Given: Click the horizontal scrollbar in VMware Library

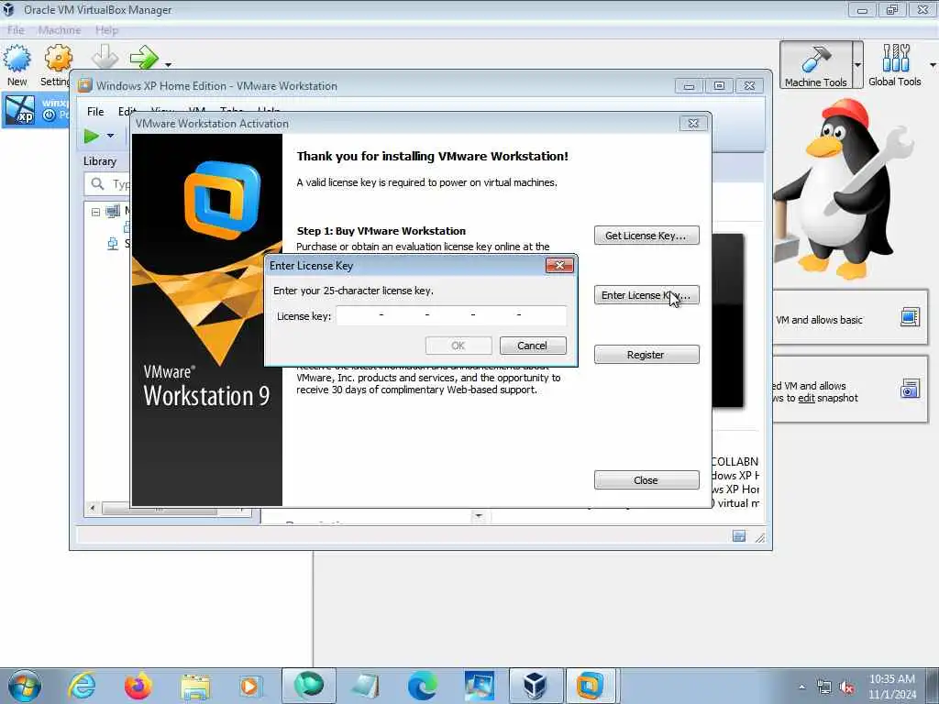Looking at the screenshot, I should (x=160, y=509).
